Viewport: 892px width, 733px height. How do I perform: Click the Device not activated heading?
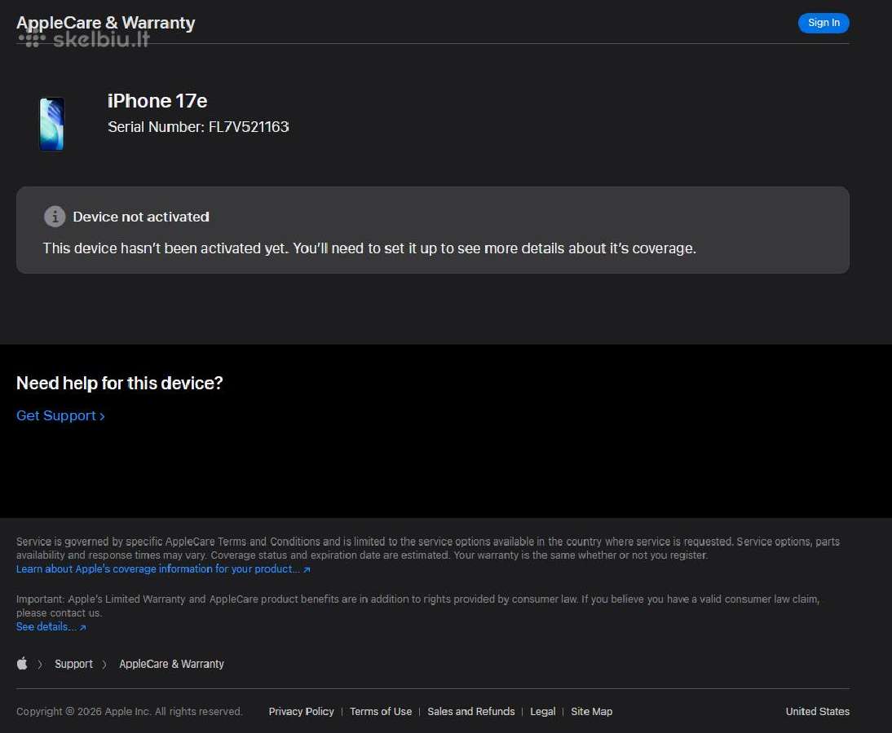tap(141, 217)
